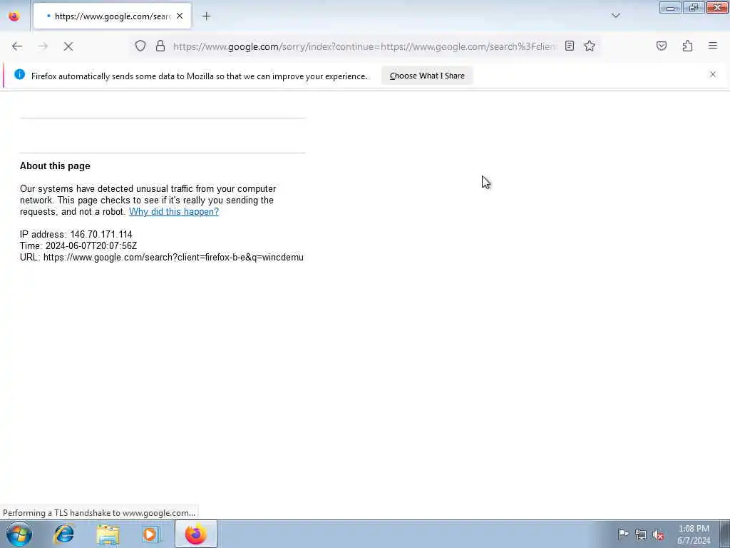
Task: Click Show desktop strip beside clock
Action: 724,534
